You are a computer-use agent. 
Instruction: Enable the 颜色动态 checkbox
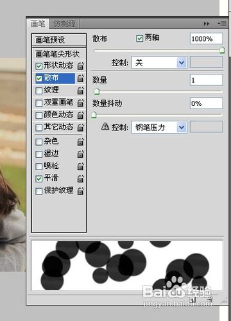point(39,116)
